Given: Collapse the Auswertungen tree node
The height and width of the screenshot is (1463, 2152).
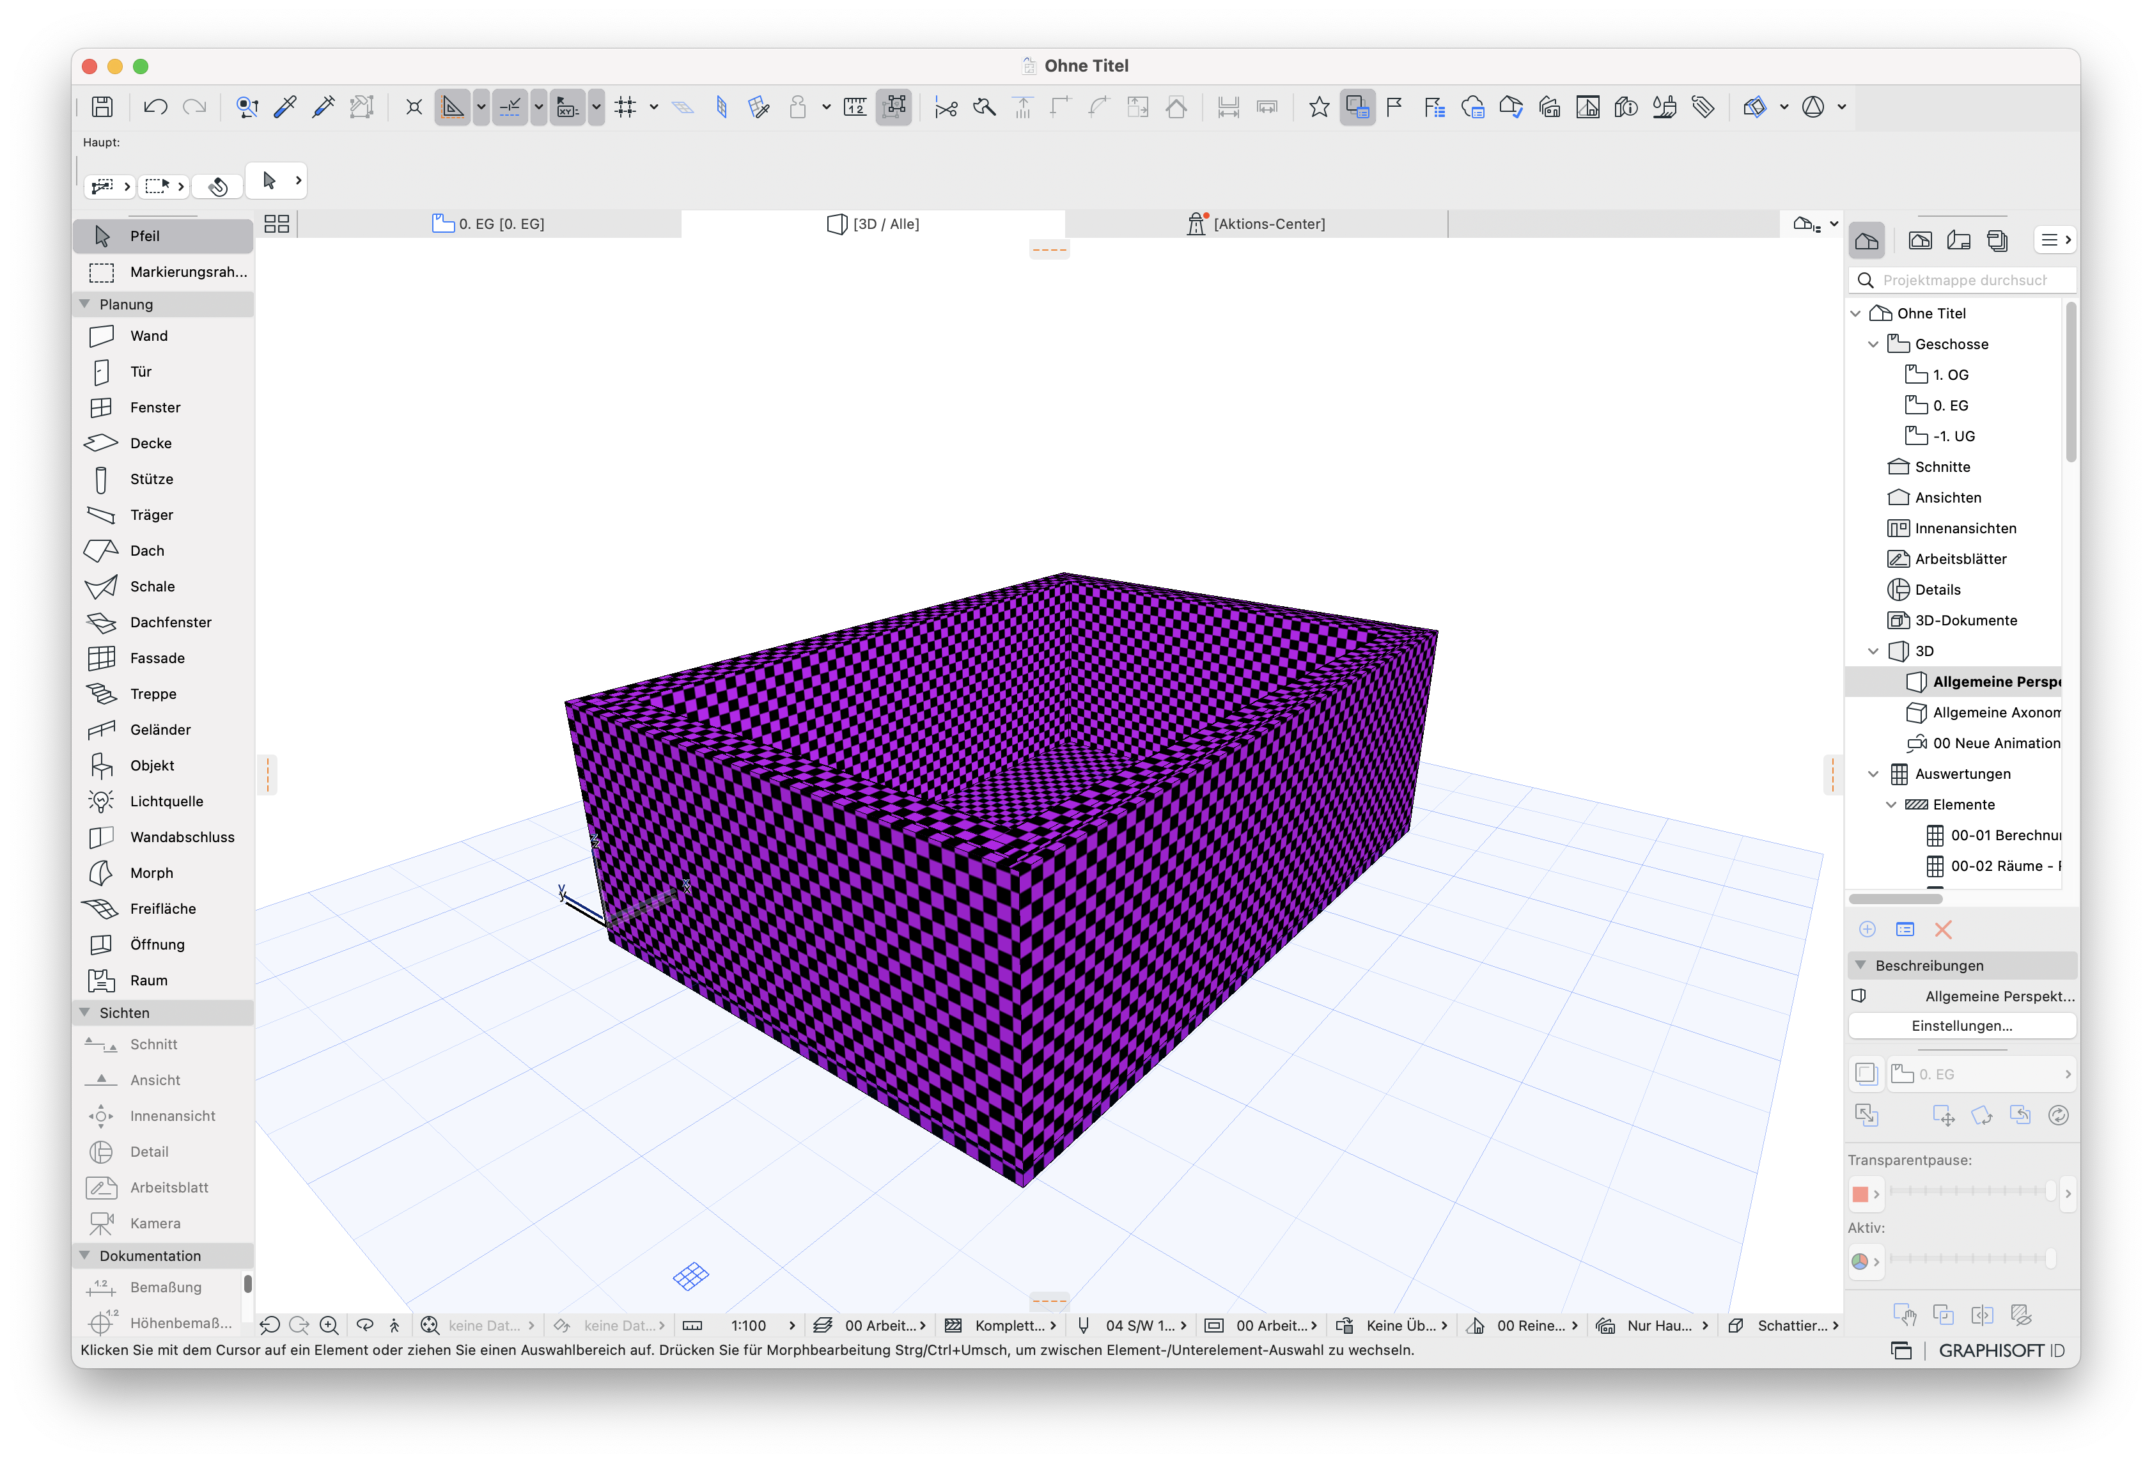Looking at the screenshot, I should (1873, 774).
